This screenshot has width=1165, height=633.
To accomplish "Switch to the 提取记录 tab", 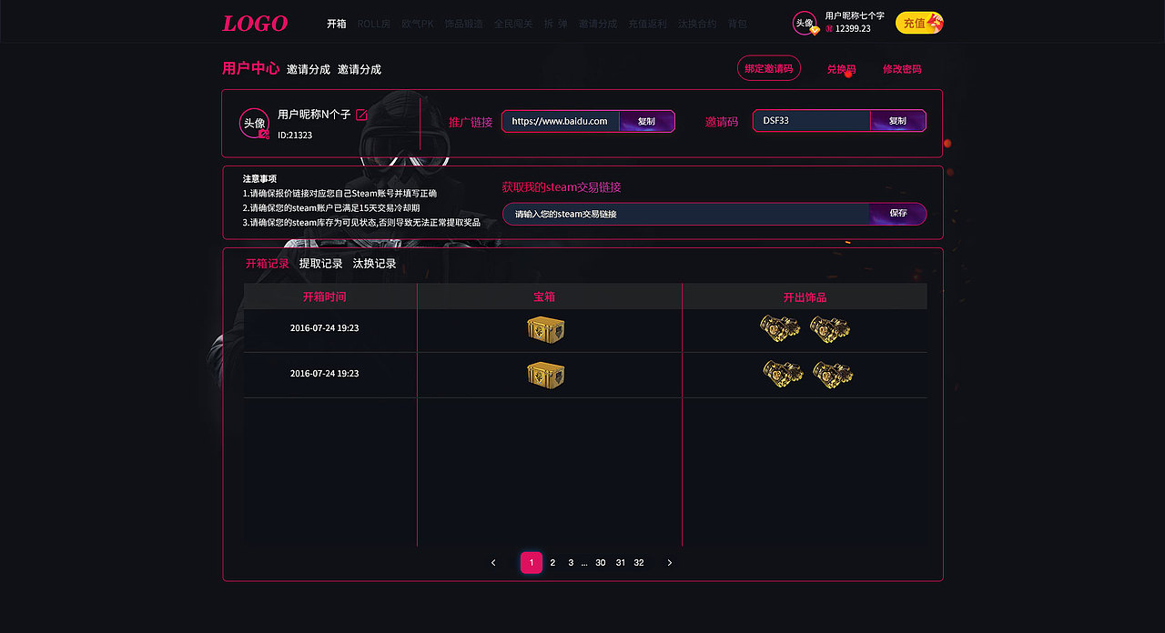I will (319, 263).
